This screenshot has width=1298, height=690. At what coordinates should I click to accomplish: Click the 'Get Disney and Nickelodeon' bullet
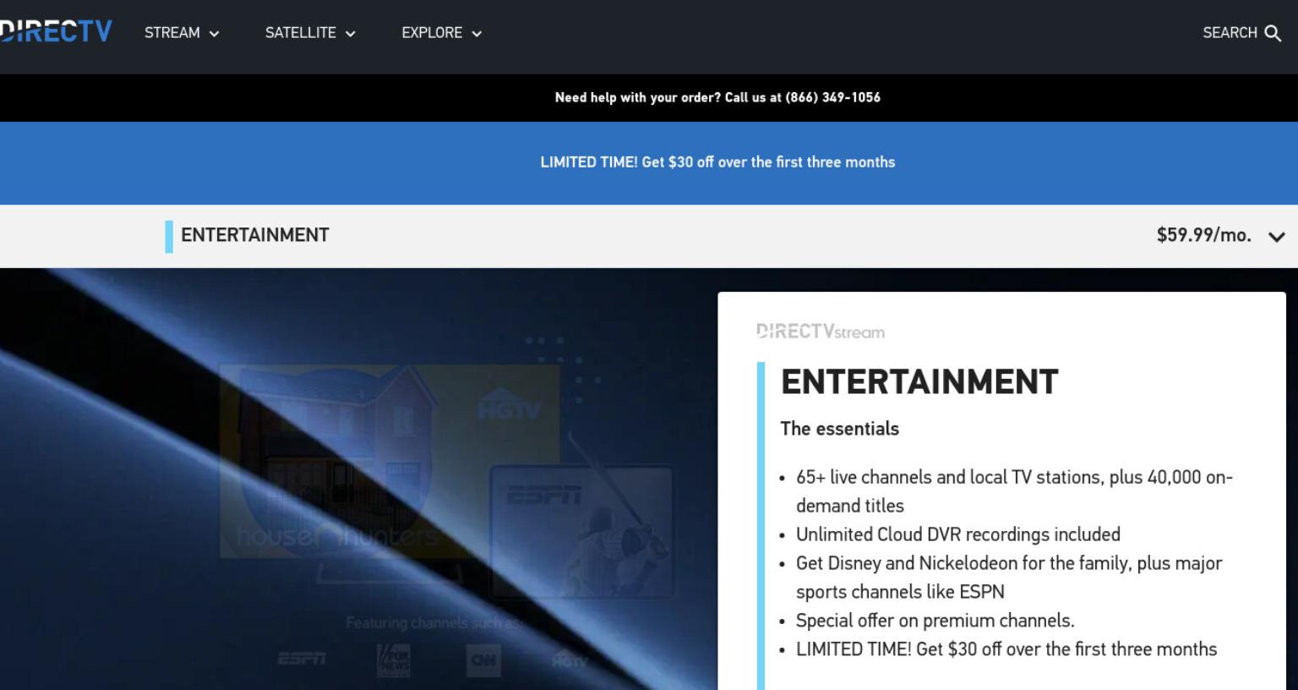pyautogui.click(x=1009, y=578)
